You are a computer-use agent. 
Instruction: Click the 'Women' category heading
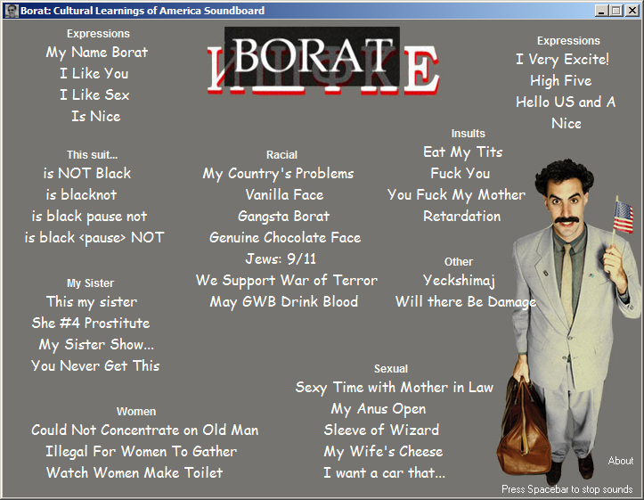[x=136, y=411]
